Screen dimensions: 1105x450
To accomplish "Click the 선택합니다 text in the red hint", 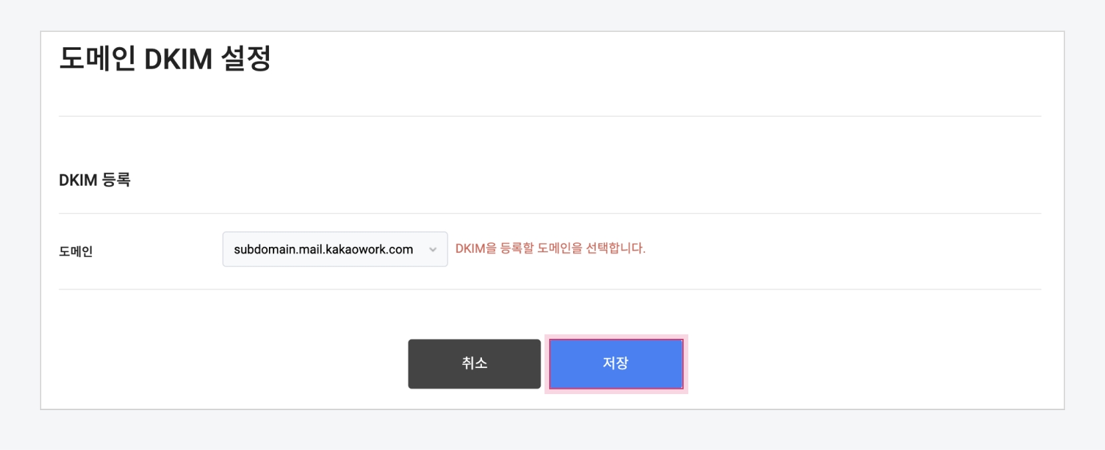I will click(615, 248).
